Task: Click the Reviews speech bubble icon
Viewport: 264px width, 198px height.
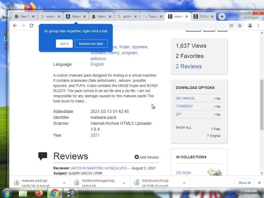Action: (43, 156)
